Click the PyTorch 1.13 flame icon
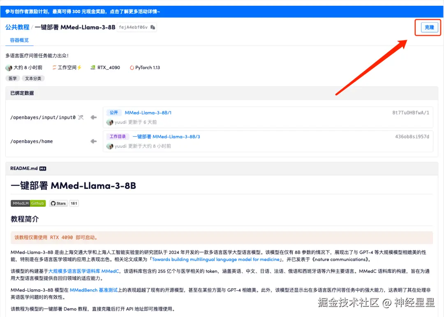Screen dimensions: 444x317 pos(132,68)
